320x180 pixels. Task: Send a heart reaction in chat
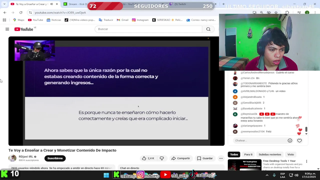coord(299,140)
